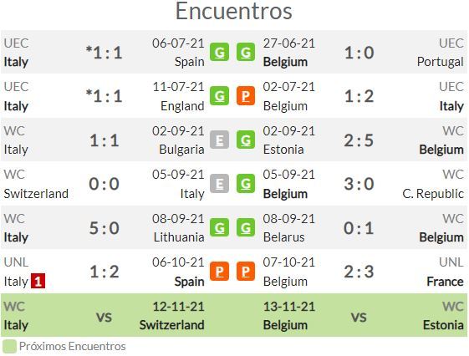Click the C. Republic team name
Screen dimensions: 469x356
pos(433,194)
